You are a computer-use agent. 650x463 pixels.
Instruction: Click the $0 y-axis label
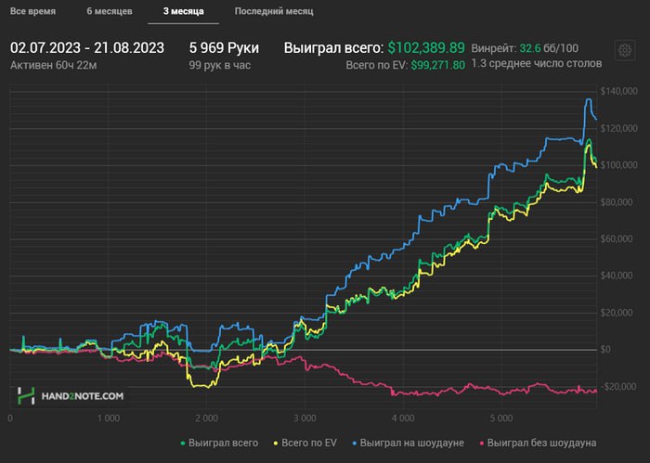pos(605,350)
